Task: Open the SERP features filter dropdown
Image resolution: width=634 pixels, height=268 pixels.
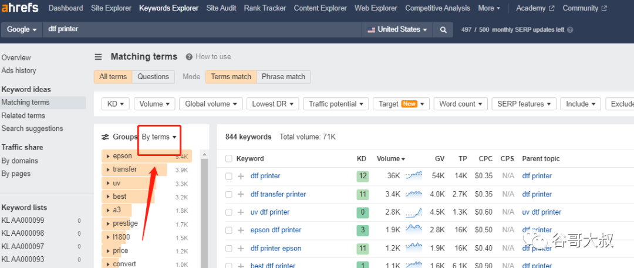Action: pyautogui.click(x=524, y=104)
